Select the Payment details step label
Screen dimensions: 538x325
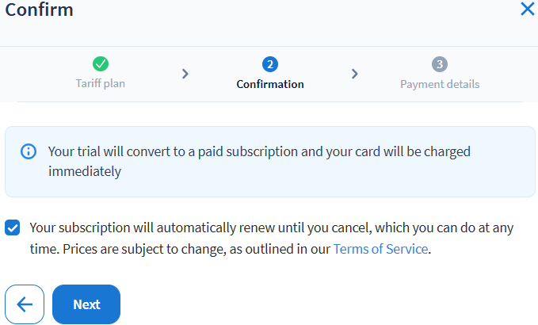[440, 84]
